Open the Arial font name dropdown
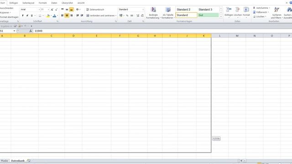292x164 pixels. (39, 10)
